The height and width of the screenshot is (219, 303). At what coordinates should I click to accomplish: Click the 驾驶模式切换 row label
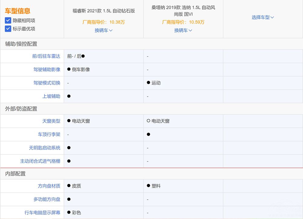click(47, 83)
